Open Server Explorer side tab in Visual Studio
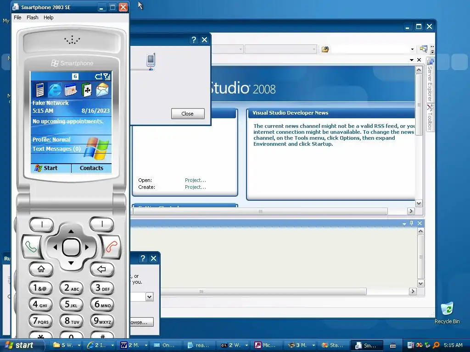This screenshot has height=352, width=470. pos(431,80)
